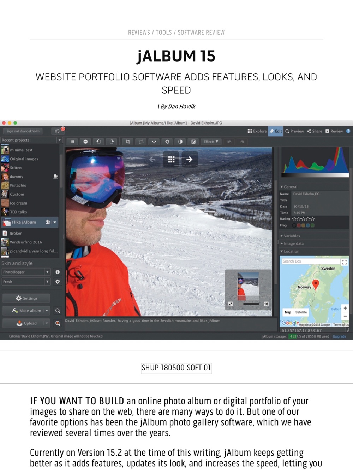Open the megaphone notifications icon

(58, 131)
